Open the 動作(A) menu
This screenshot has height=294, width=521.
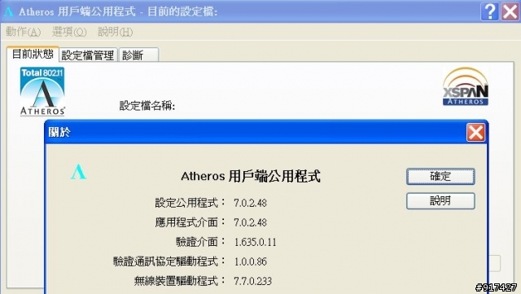click(24, 32)
